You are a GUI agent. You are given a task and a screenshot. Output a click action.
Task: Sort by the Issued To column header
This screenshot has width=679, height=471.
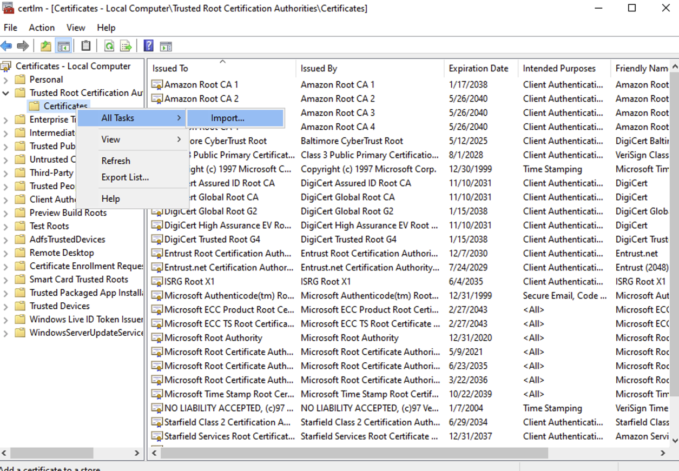(222, 68)
